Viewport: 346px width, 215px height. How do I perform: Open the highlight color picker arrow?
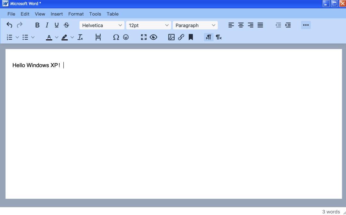pyautogui.click(x=72, y=37)
